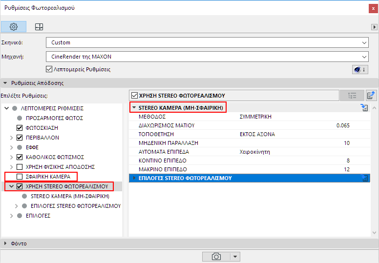Select the ΜΕΘΟΔΟΣ row label
The width and height of the screenshot is (379, 263).
click(x=152, y=117)
